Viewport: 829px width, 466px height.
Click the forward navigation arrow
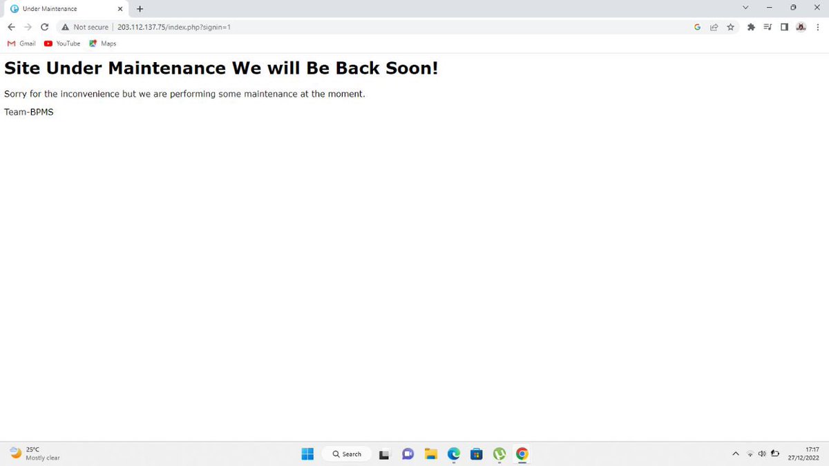point(28,27)
